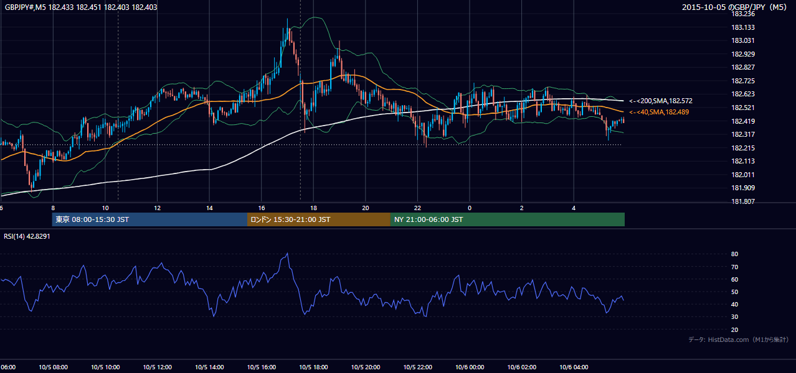796x373 pixels.
Task: Click hour 12 on the price chart time axis
Action: coord(158,208)
